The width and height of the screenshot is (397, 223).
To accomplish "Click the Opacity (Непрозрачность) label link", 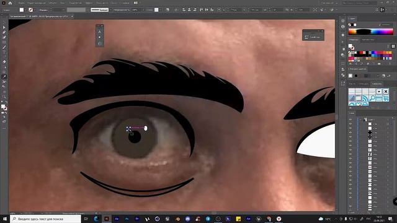I will click(x=122, y=10).
